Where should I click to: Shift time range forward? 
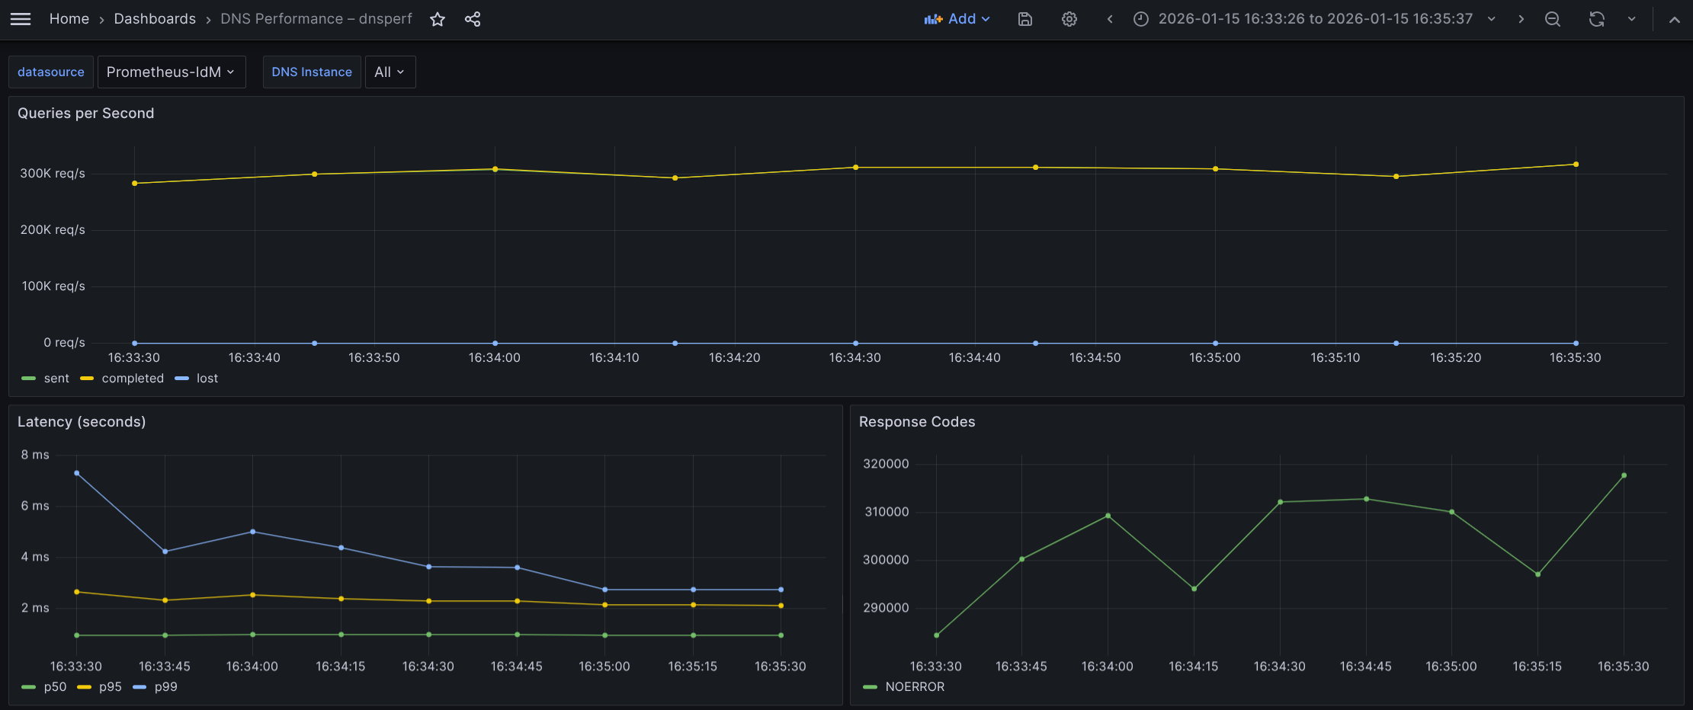pyautogui.click(x=1521, y=19)
